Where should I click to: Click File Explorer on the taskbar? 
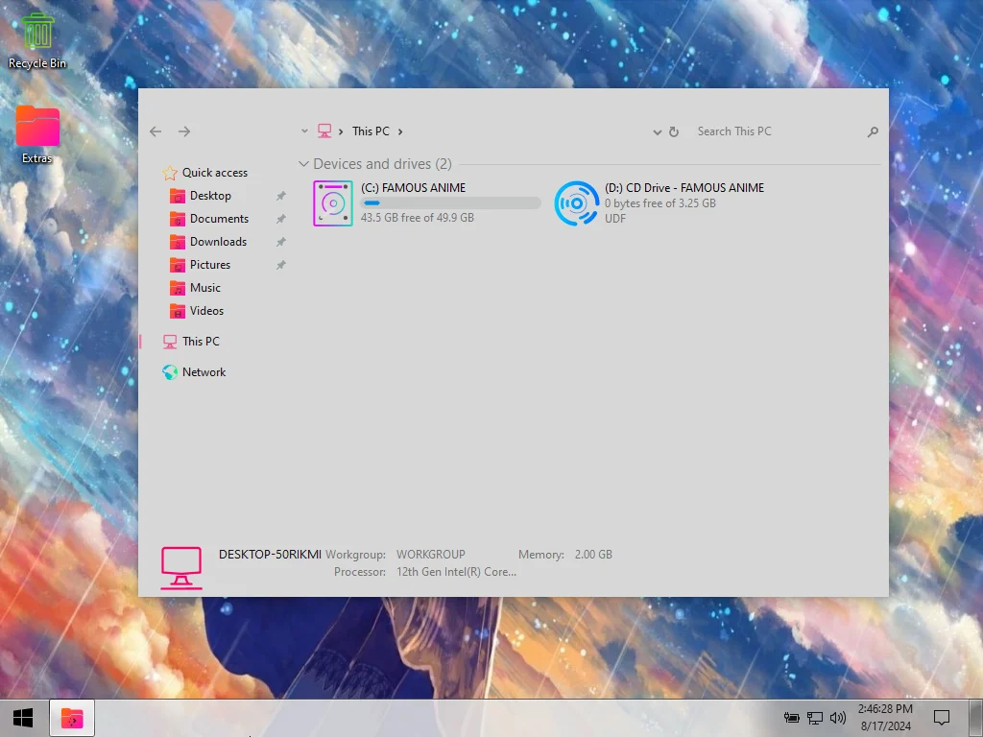click(72, 718)
